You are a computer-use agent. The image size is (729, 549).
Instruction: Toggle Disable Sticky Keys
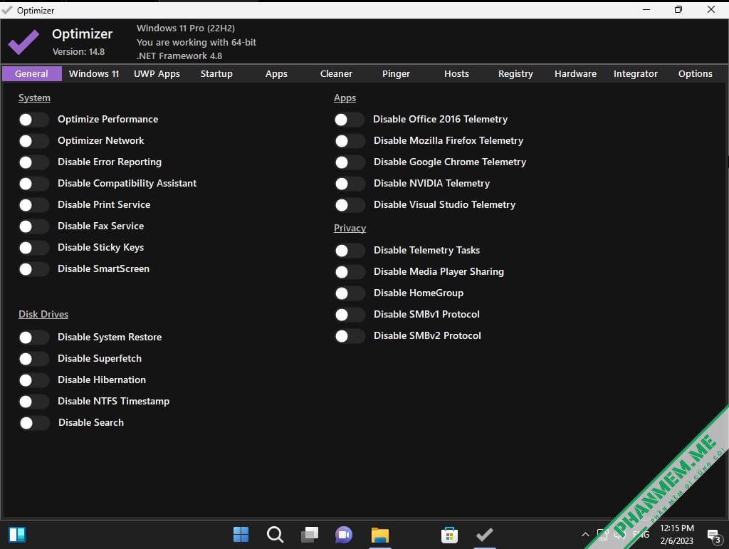tap(33, 248)
